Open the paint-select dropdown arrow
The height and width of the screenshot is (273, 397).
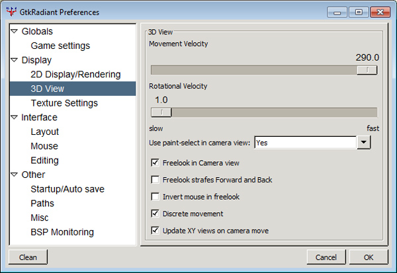(364, 142)
